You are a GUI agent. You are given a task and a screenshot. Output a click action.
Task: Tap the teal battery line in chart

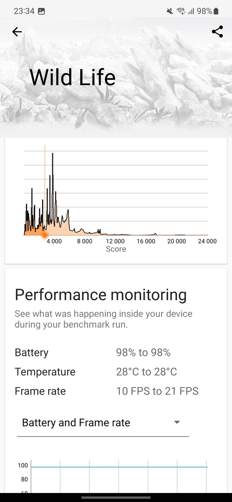point(119,467)
